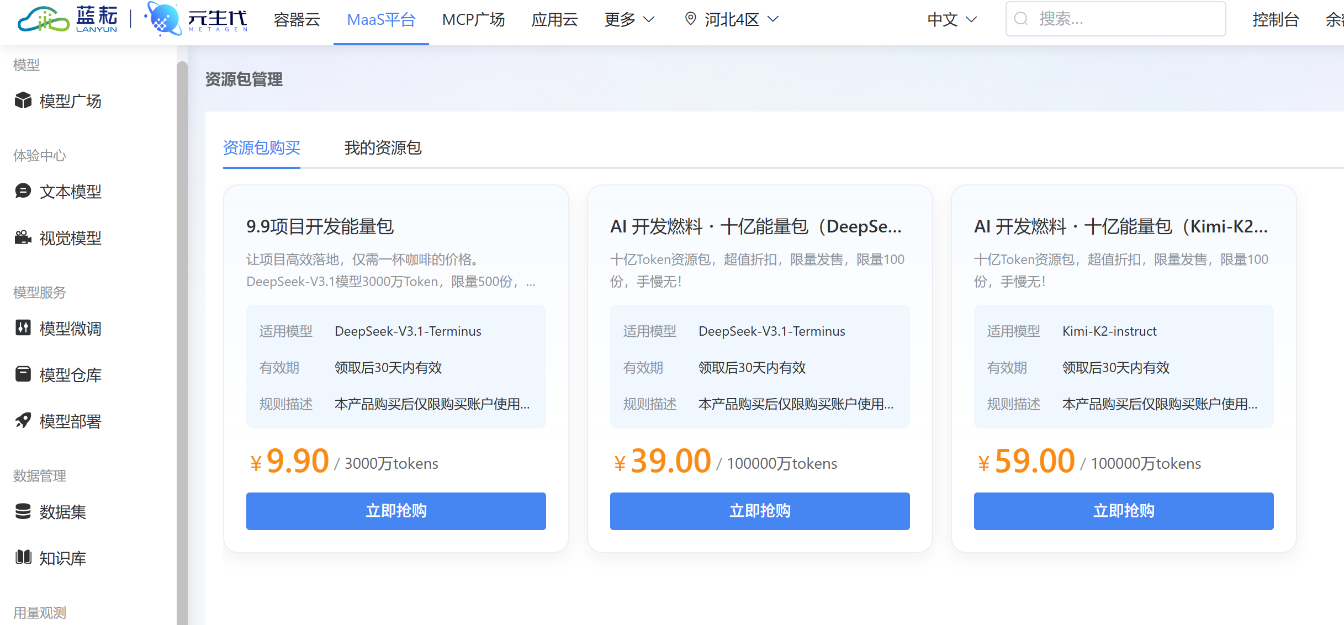This screenshot has height=625, width=1344.
Task: Open 数据集 in the sidebar
Action: pos(63,512)
